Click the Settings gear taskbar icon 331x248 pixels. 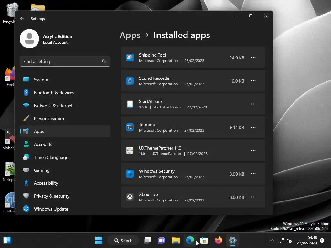(233, 240)
